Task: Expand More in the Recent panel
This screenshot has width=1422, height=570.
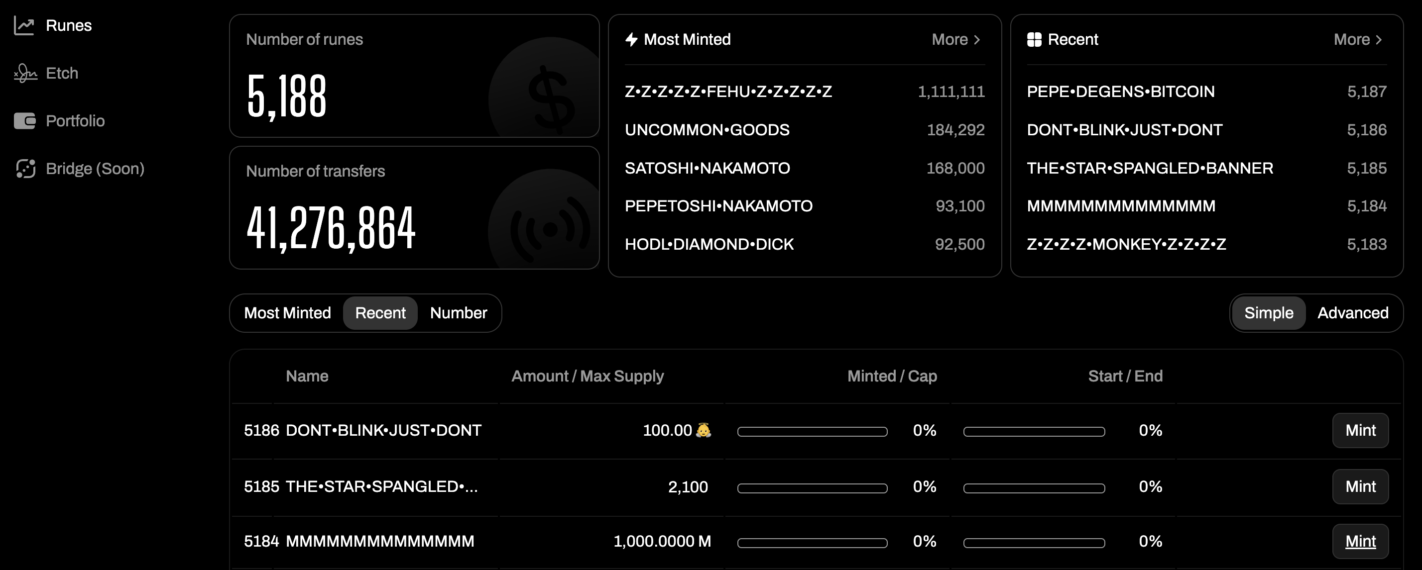Action: [1357, 40]
